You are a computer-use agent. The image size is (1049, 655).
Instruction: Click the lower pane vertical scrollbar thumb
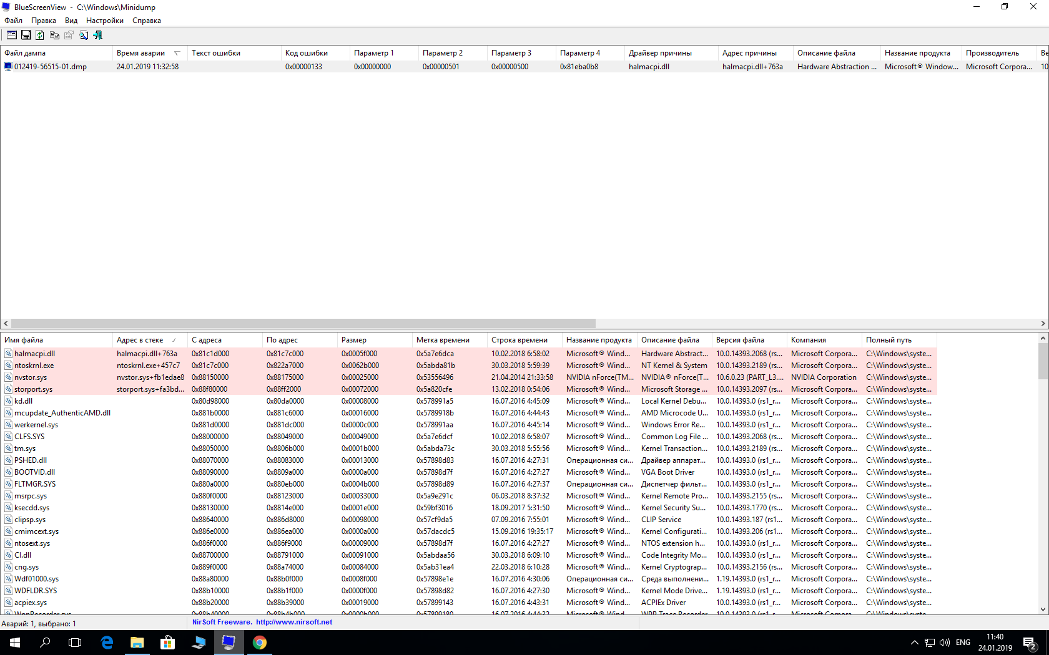[x=1043, y=361]
